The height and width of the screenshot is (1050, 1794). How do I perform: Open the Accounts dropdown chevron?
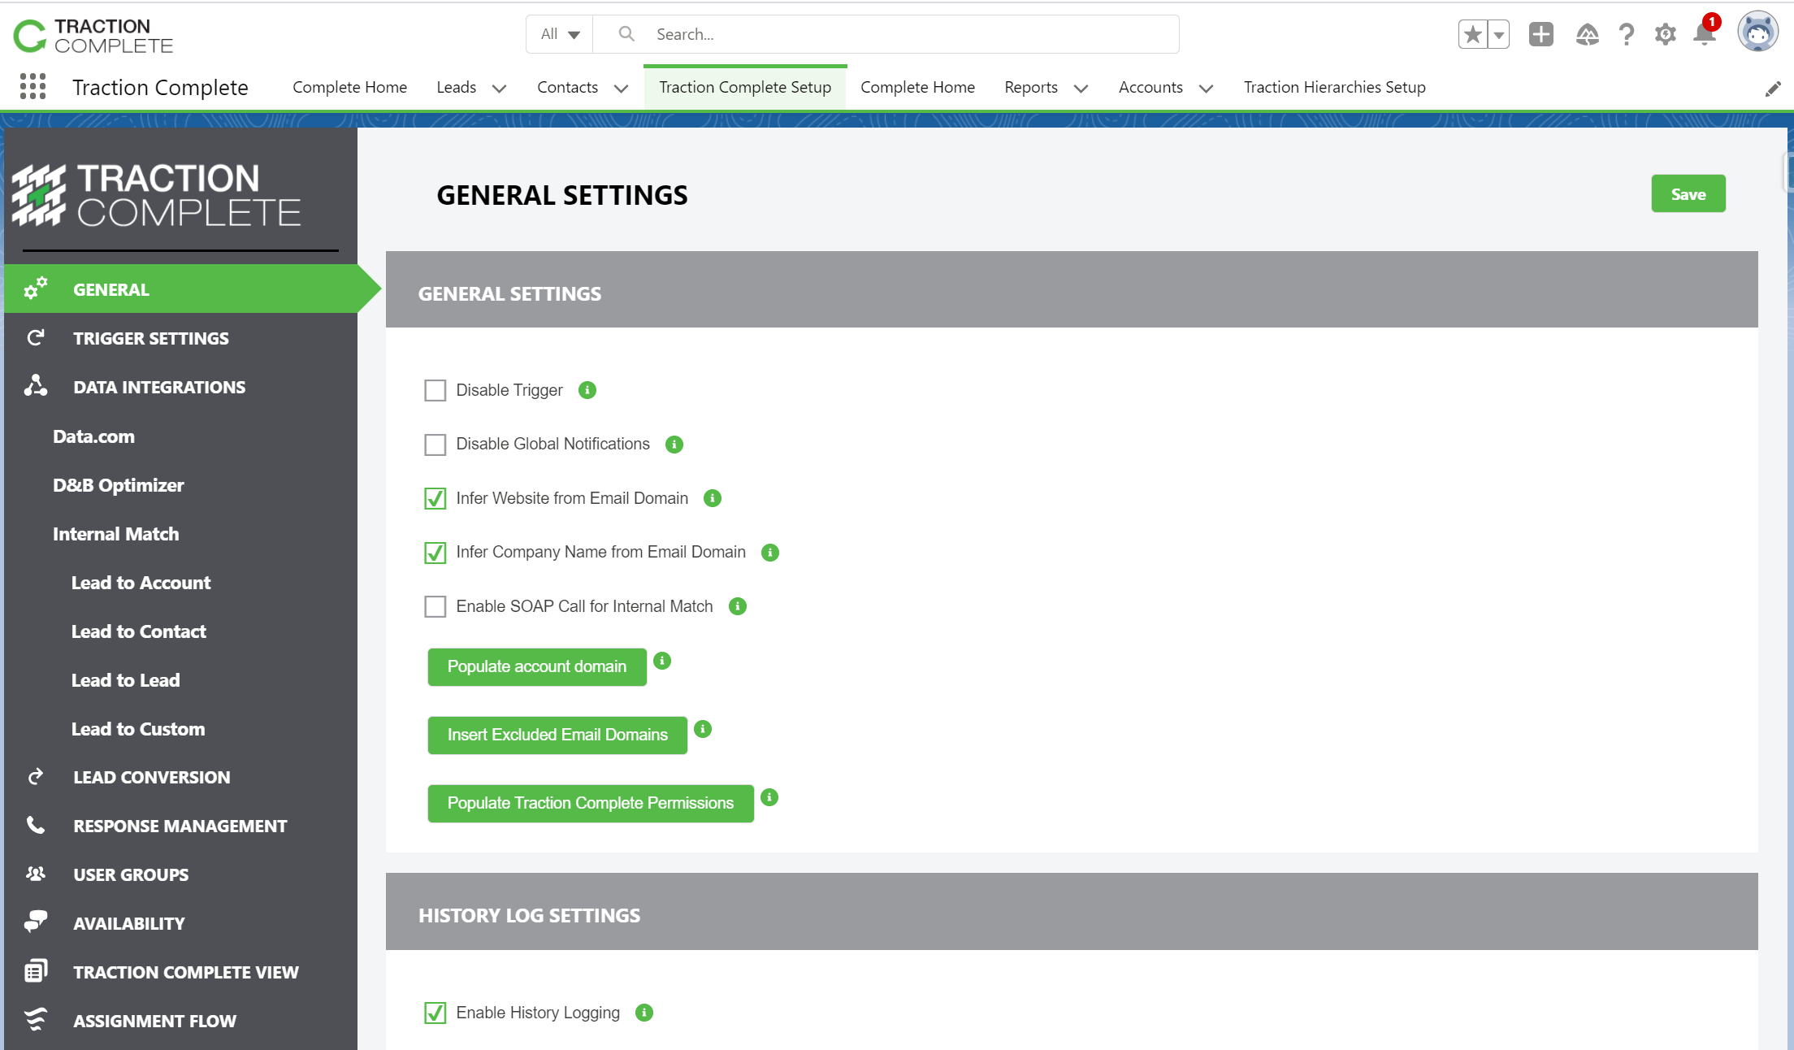(x=1208, y=88)
